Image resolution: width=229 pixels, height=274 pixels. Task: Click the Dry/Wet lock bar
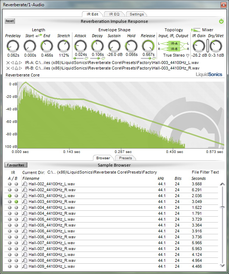coord(208,46)
